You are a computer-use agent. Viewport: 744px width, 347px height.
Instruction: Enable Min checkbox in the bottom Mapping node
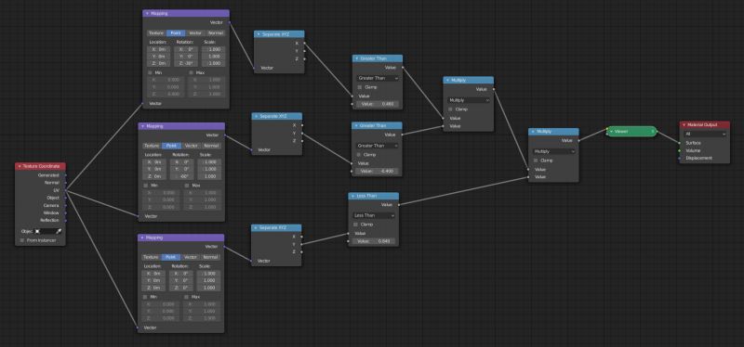(x=145, y=297)
